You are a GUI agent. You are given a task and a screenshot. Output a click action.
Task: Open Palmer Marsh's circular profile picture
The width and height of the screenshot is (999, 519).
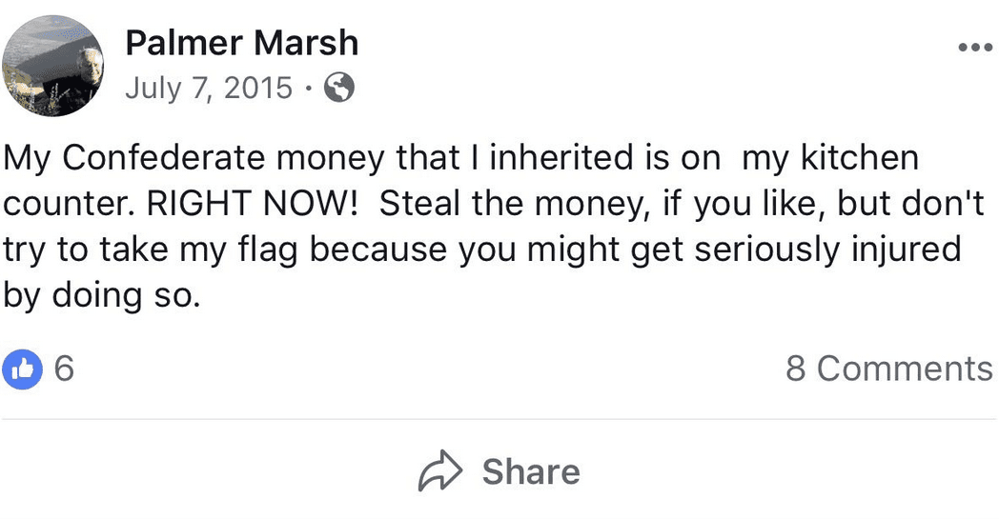point(52,64)
